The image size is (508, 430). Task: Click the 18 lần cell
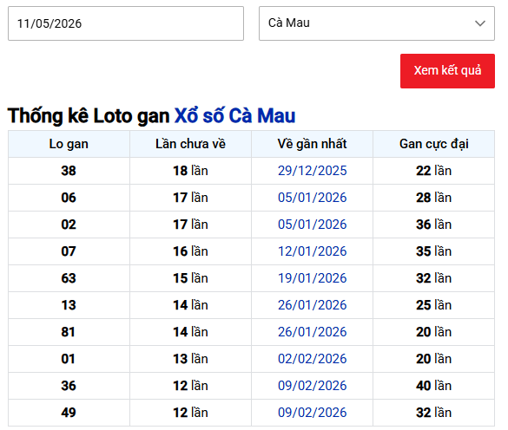(x=190, y=171)
